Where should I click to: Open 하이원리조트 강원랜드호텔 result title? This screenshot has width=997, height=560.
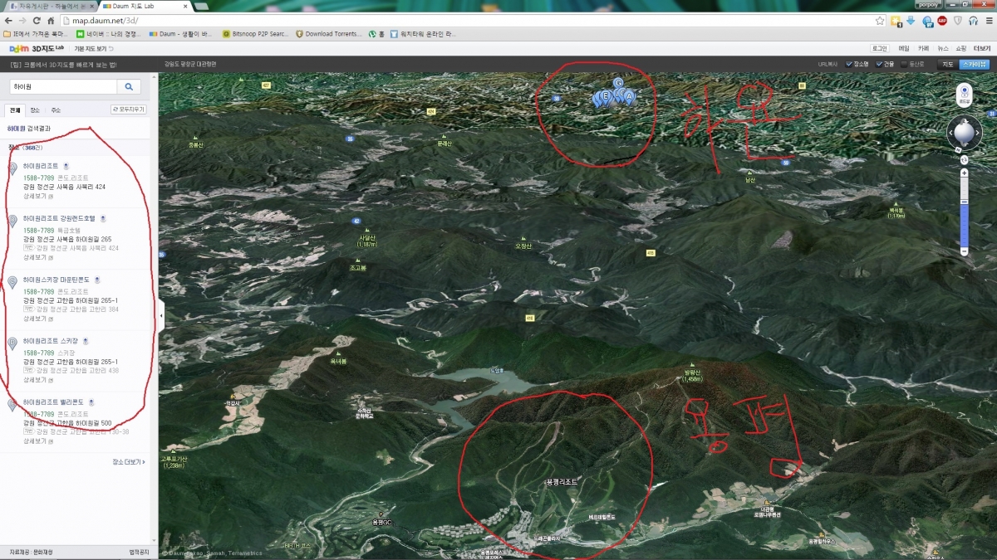coord(58,218)
